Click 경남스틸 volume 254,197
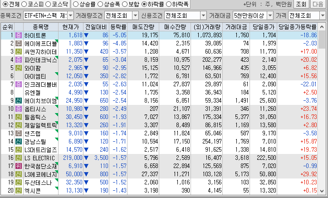Image resolution: width=328 pixels, height=198 pixels. [212, 141]
